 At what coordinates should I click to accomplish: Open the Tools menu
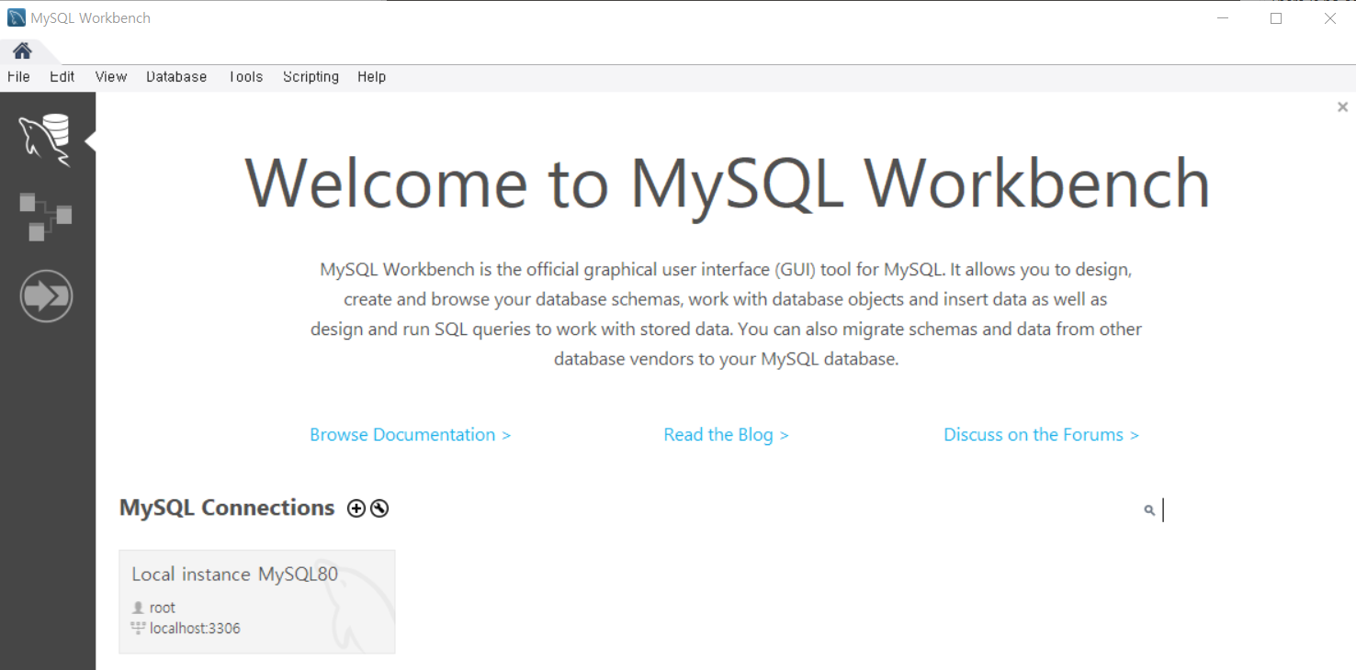[245, 77]
